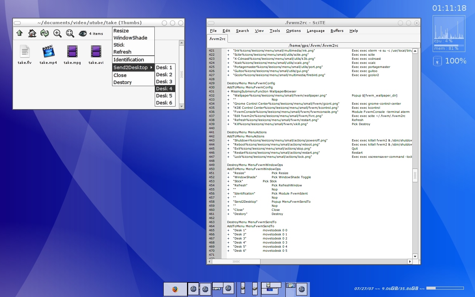Send window to Desk 2

(x=165, y=75)
